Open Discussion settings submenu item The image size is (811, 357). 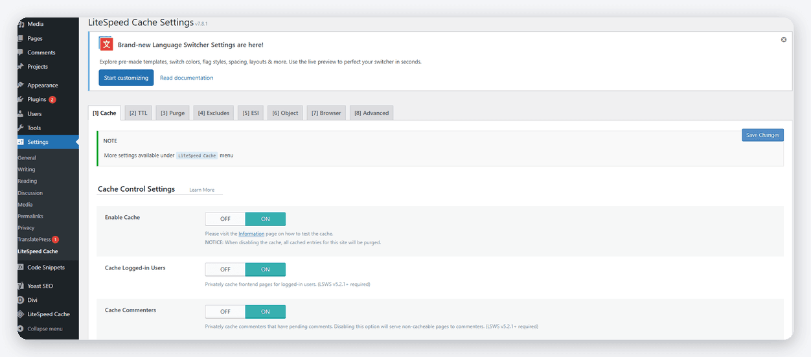(30, 192)
